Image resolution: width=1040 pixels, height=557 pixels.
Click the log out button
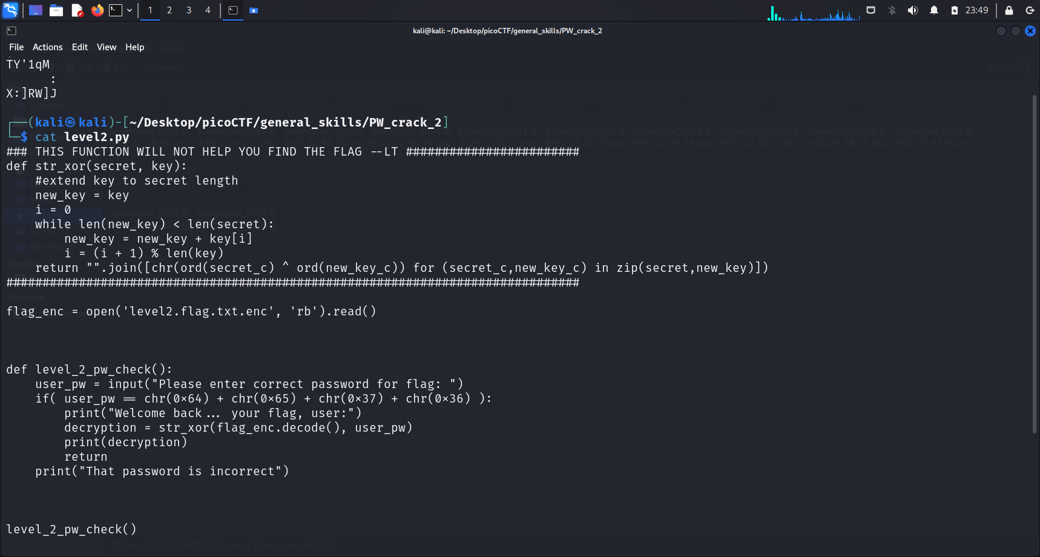pyautogui.click(x=1030, y=10)
